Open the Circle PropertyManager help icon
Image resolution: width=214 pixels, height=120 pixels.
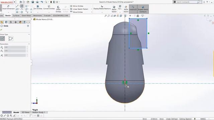pyautogui.click(x=28, y=26)
